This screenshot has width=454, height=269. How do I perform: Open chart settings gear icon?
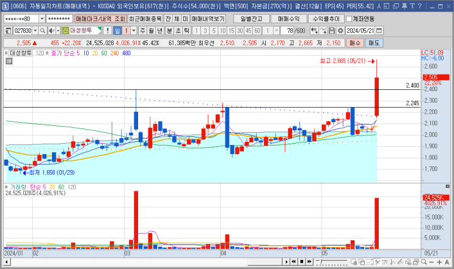coord(340,31)
